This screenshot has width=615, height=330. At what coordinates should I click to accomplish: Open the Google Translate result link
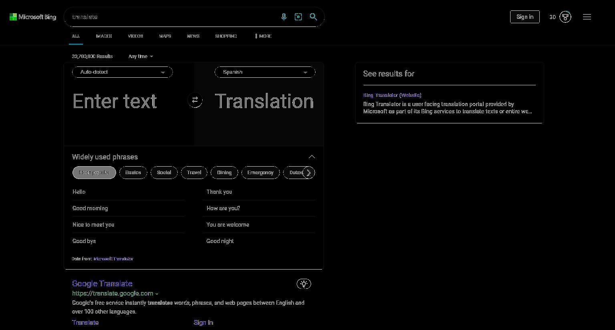click(102, 284)
